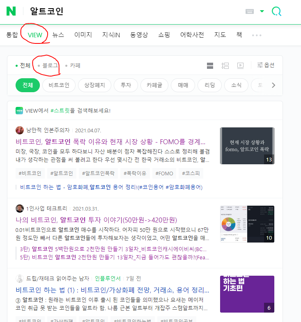Image resolution: width=301 pixels, height=322 pixels.
Task: Filter by the 카페글 chip
Action: coord(154,85)
